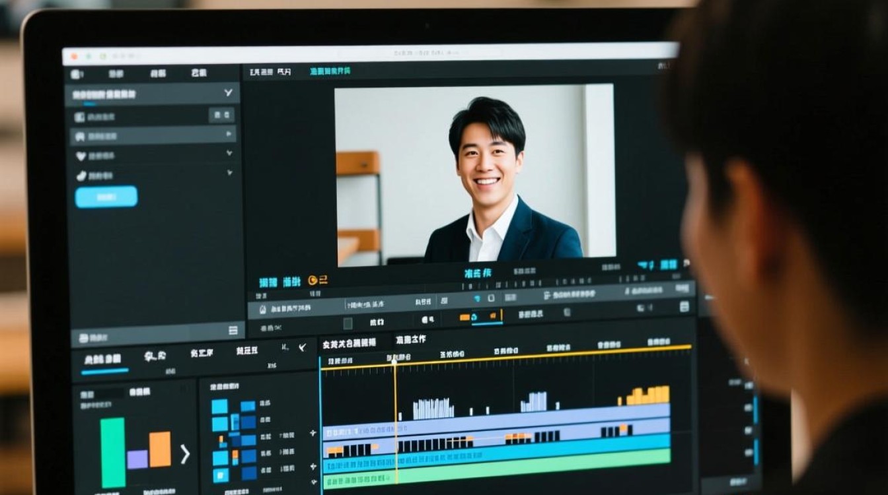888x495 pixels.
Task: Click the square icon at the gray toolbar's right end
Action: coord(684,306)
